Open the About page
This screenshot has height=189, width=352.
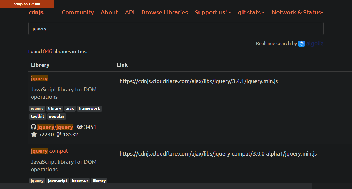pyautogui.click(x=109, y=12)
